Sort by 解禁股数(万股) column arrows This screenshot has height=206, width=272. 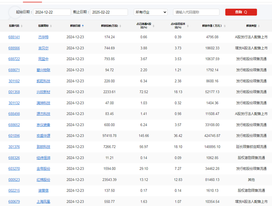[120, 26]
